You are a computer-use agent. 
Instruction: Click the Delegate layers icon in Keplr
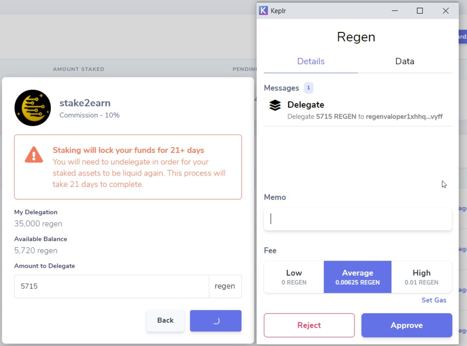coord(275,105)
